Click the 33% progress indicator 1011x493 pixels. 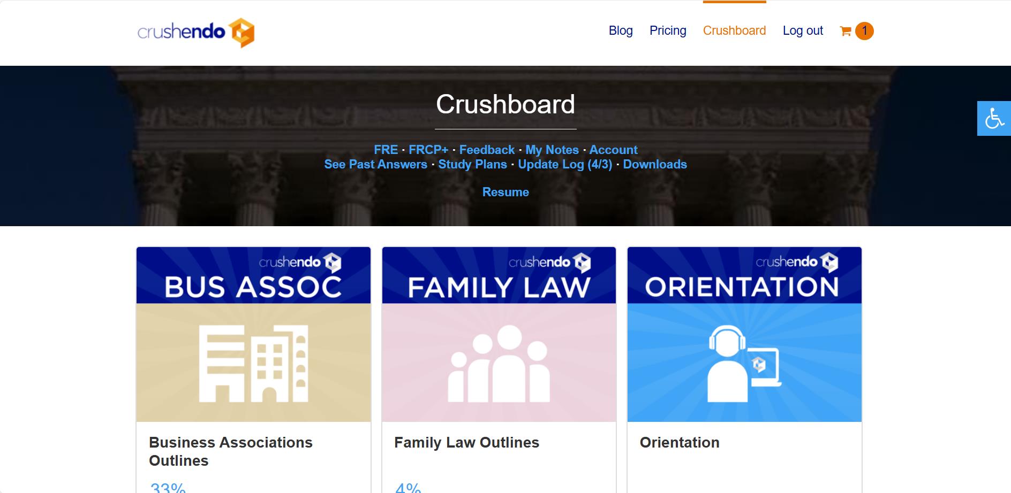click(x=166, y=487)
